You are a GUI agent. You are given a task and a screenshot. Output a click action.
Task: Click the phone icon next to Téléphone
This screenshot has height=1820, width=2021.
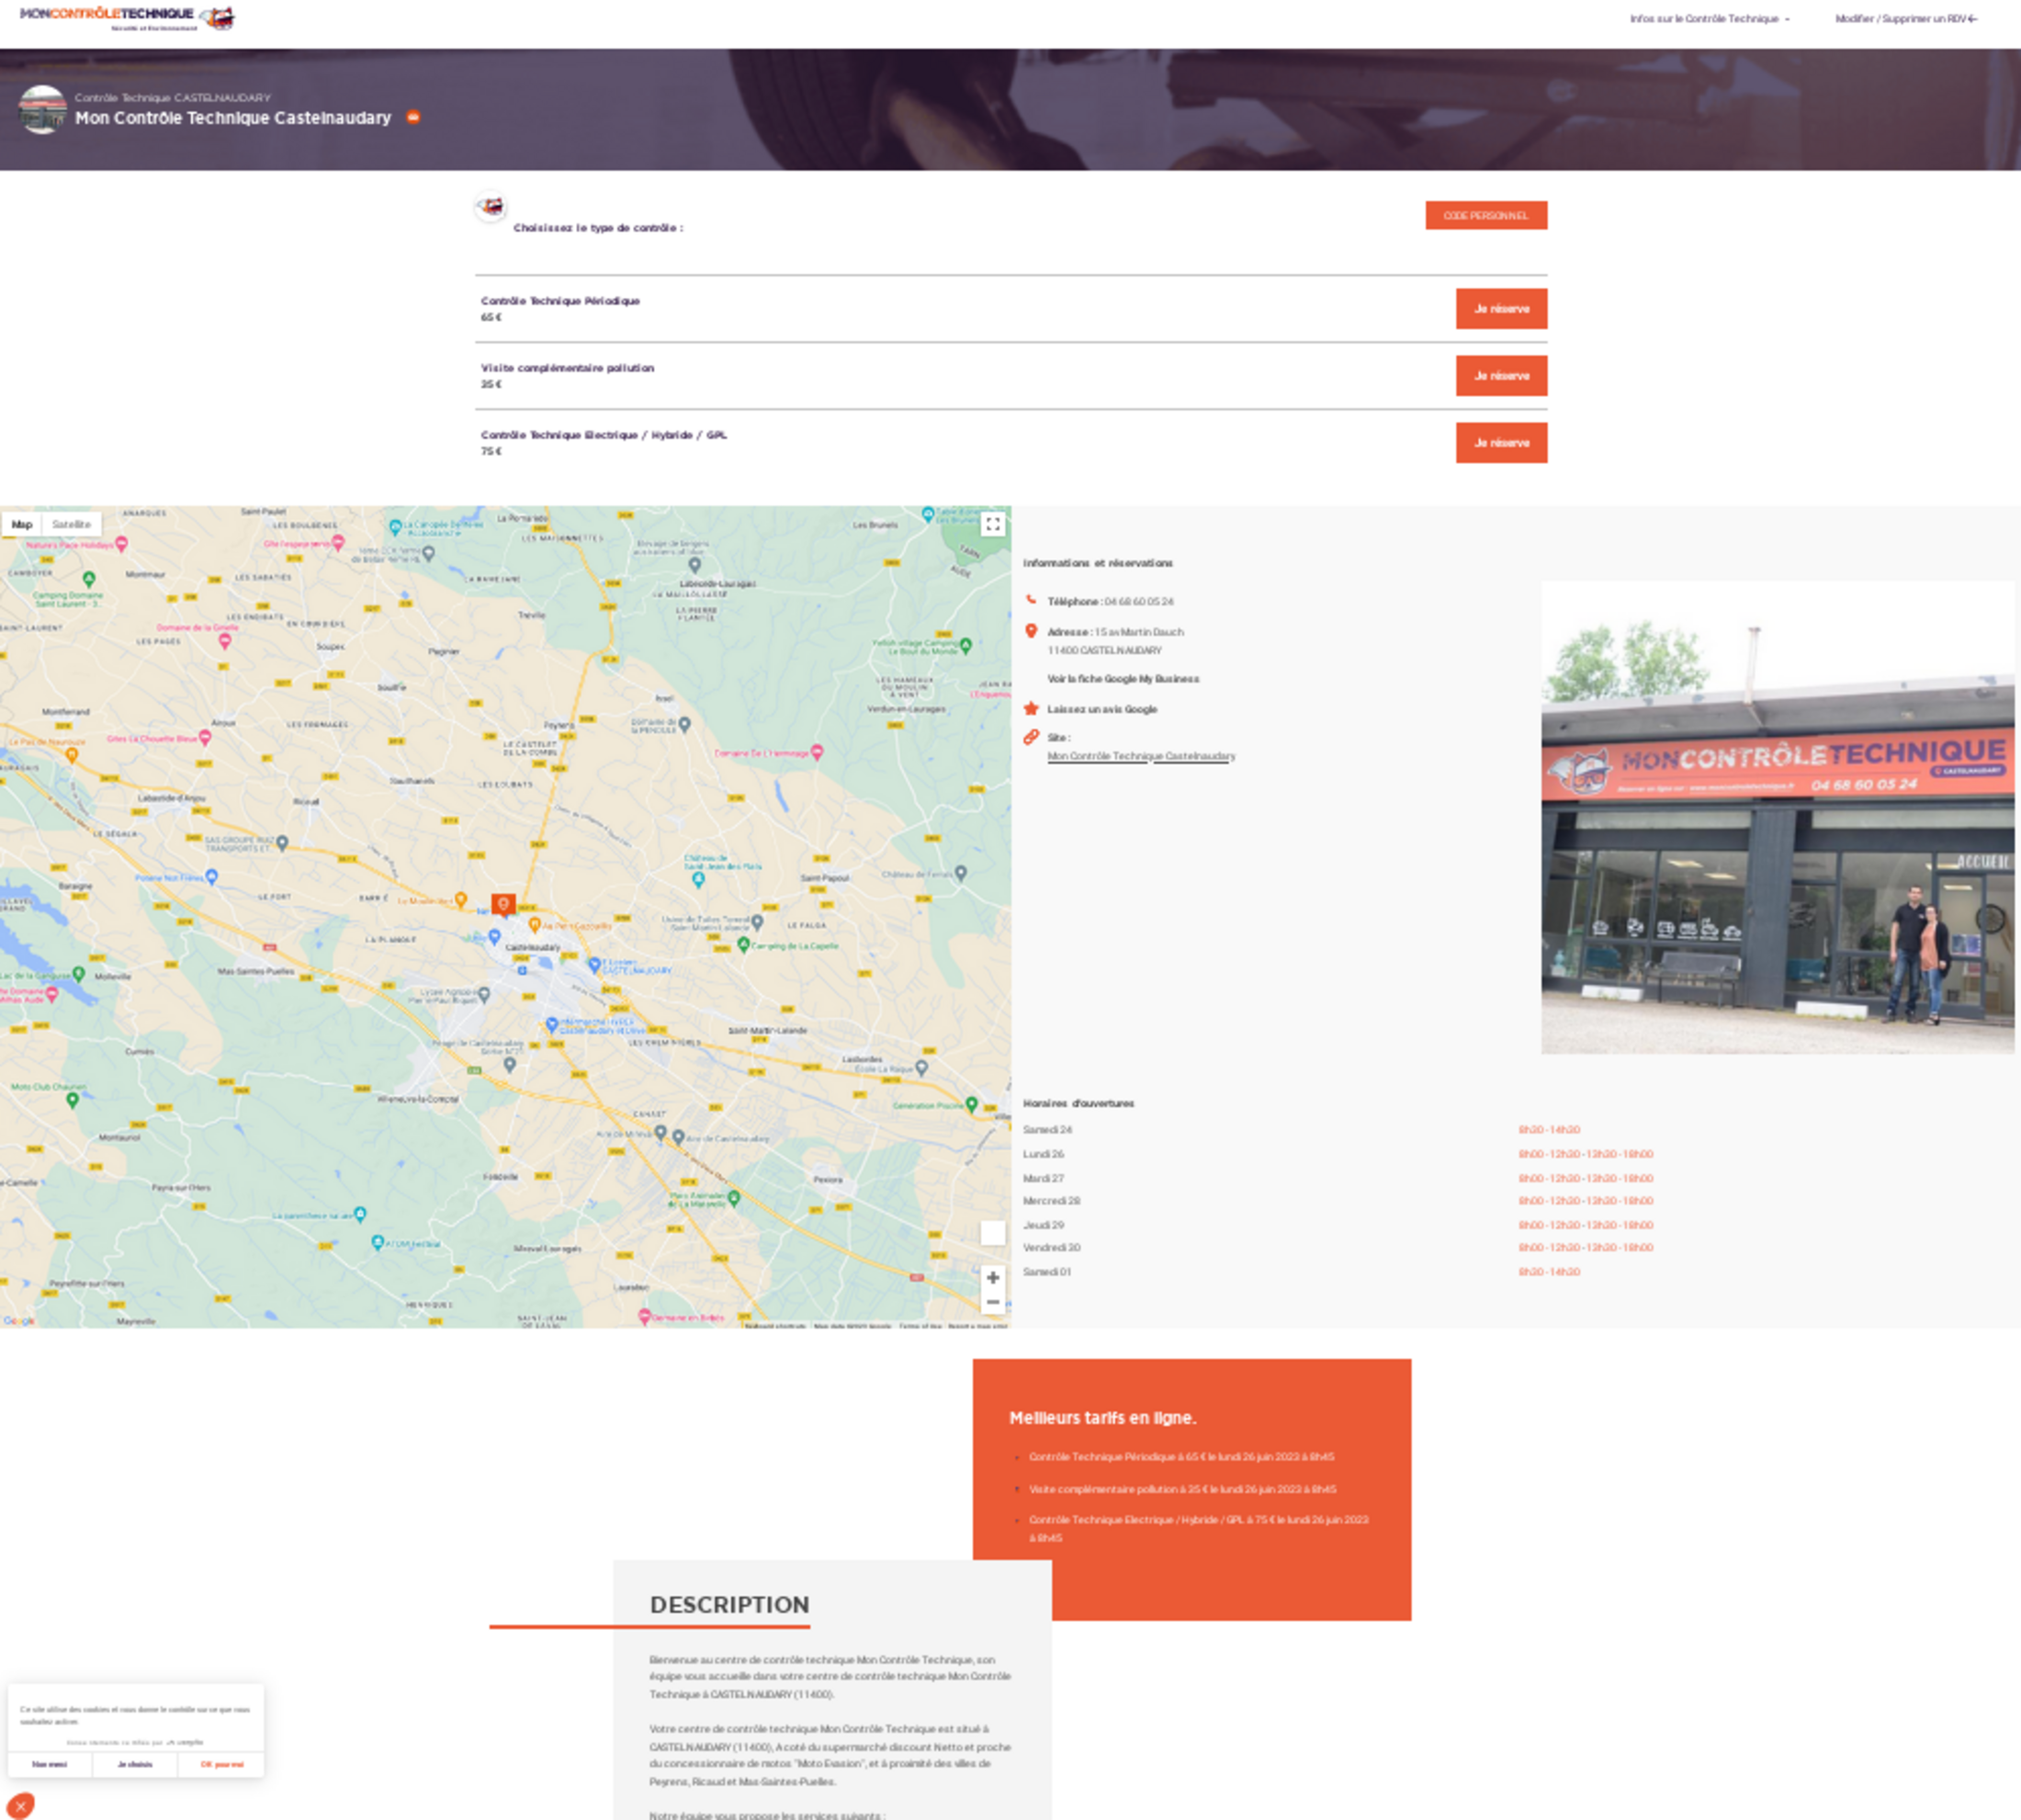click(x=1031, y=600)
